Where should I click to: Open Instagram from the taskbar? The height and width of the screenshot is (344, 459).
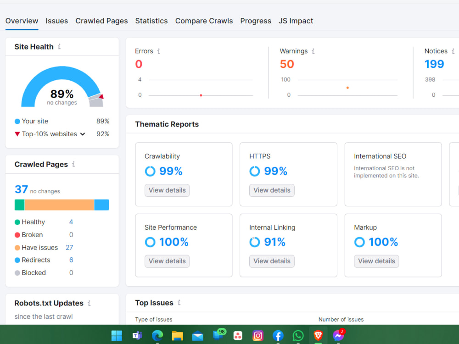point(258,336)
